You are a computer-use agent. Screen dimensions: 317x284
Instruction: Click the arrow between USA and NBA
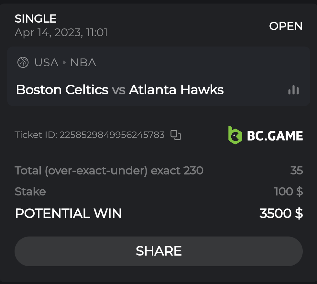(64, 62)
